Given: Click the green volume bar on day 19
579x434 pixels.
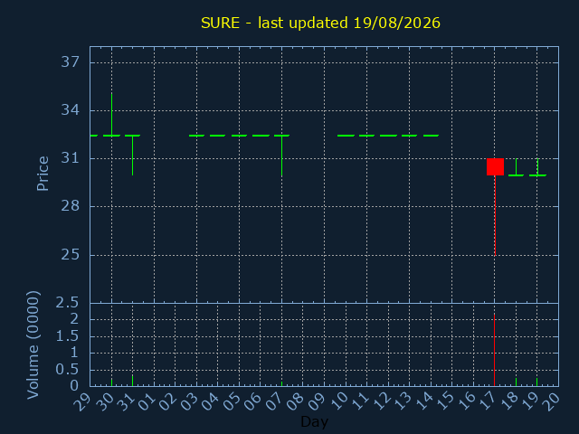Looking at the screenshot, I should click(536, 382).
